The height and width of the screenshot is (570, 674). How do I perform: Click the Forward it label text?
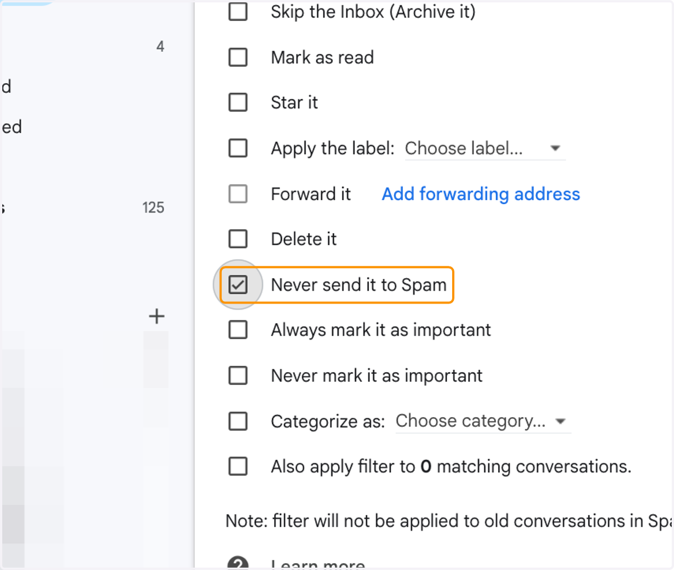pos(311,194)
